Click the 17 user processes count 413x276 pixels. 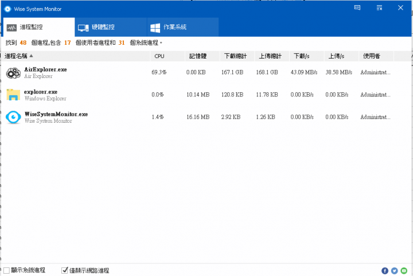(68, 42)
